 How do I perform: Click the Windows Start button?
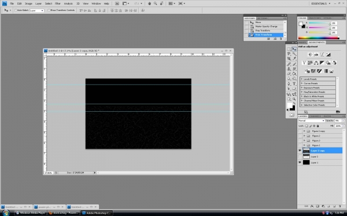6,213
